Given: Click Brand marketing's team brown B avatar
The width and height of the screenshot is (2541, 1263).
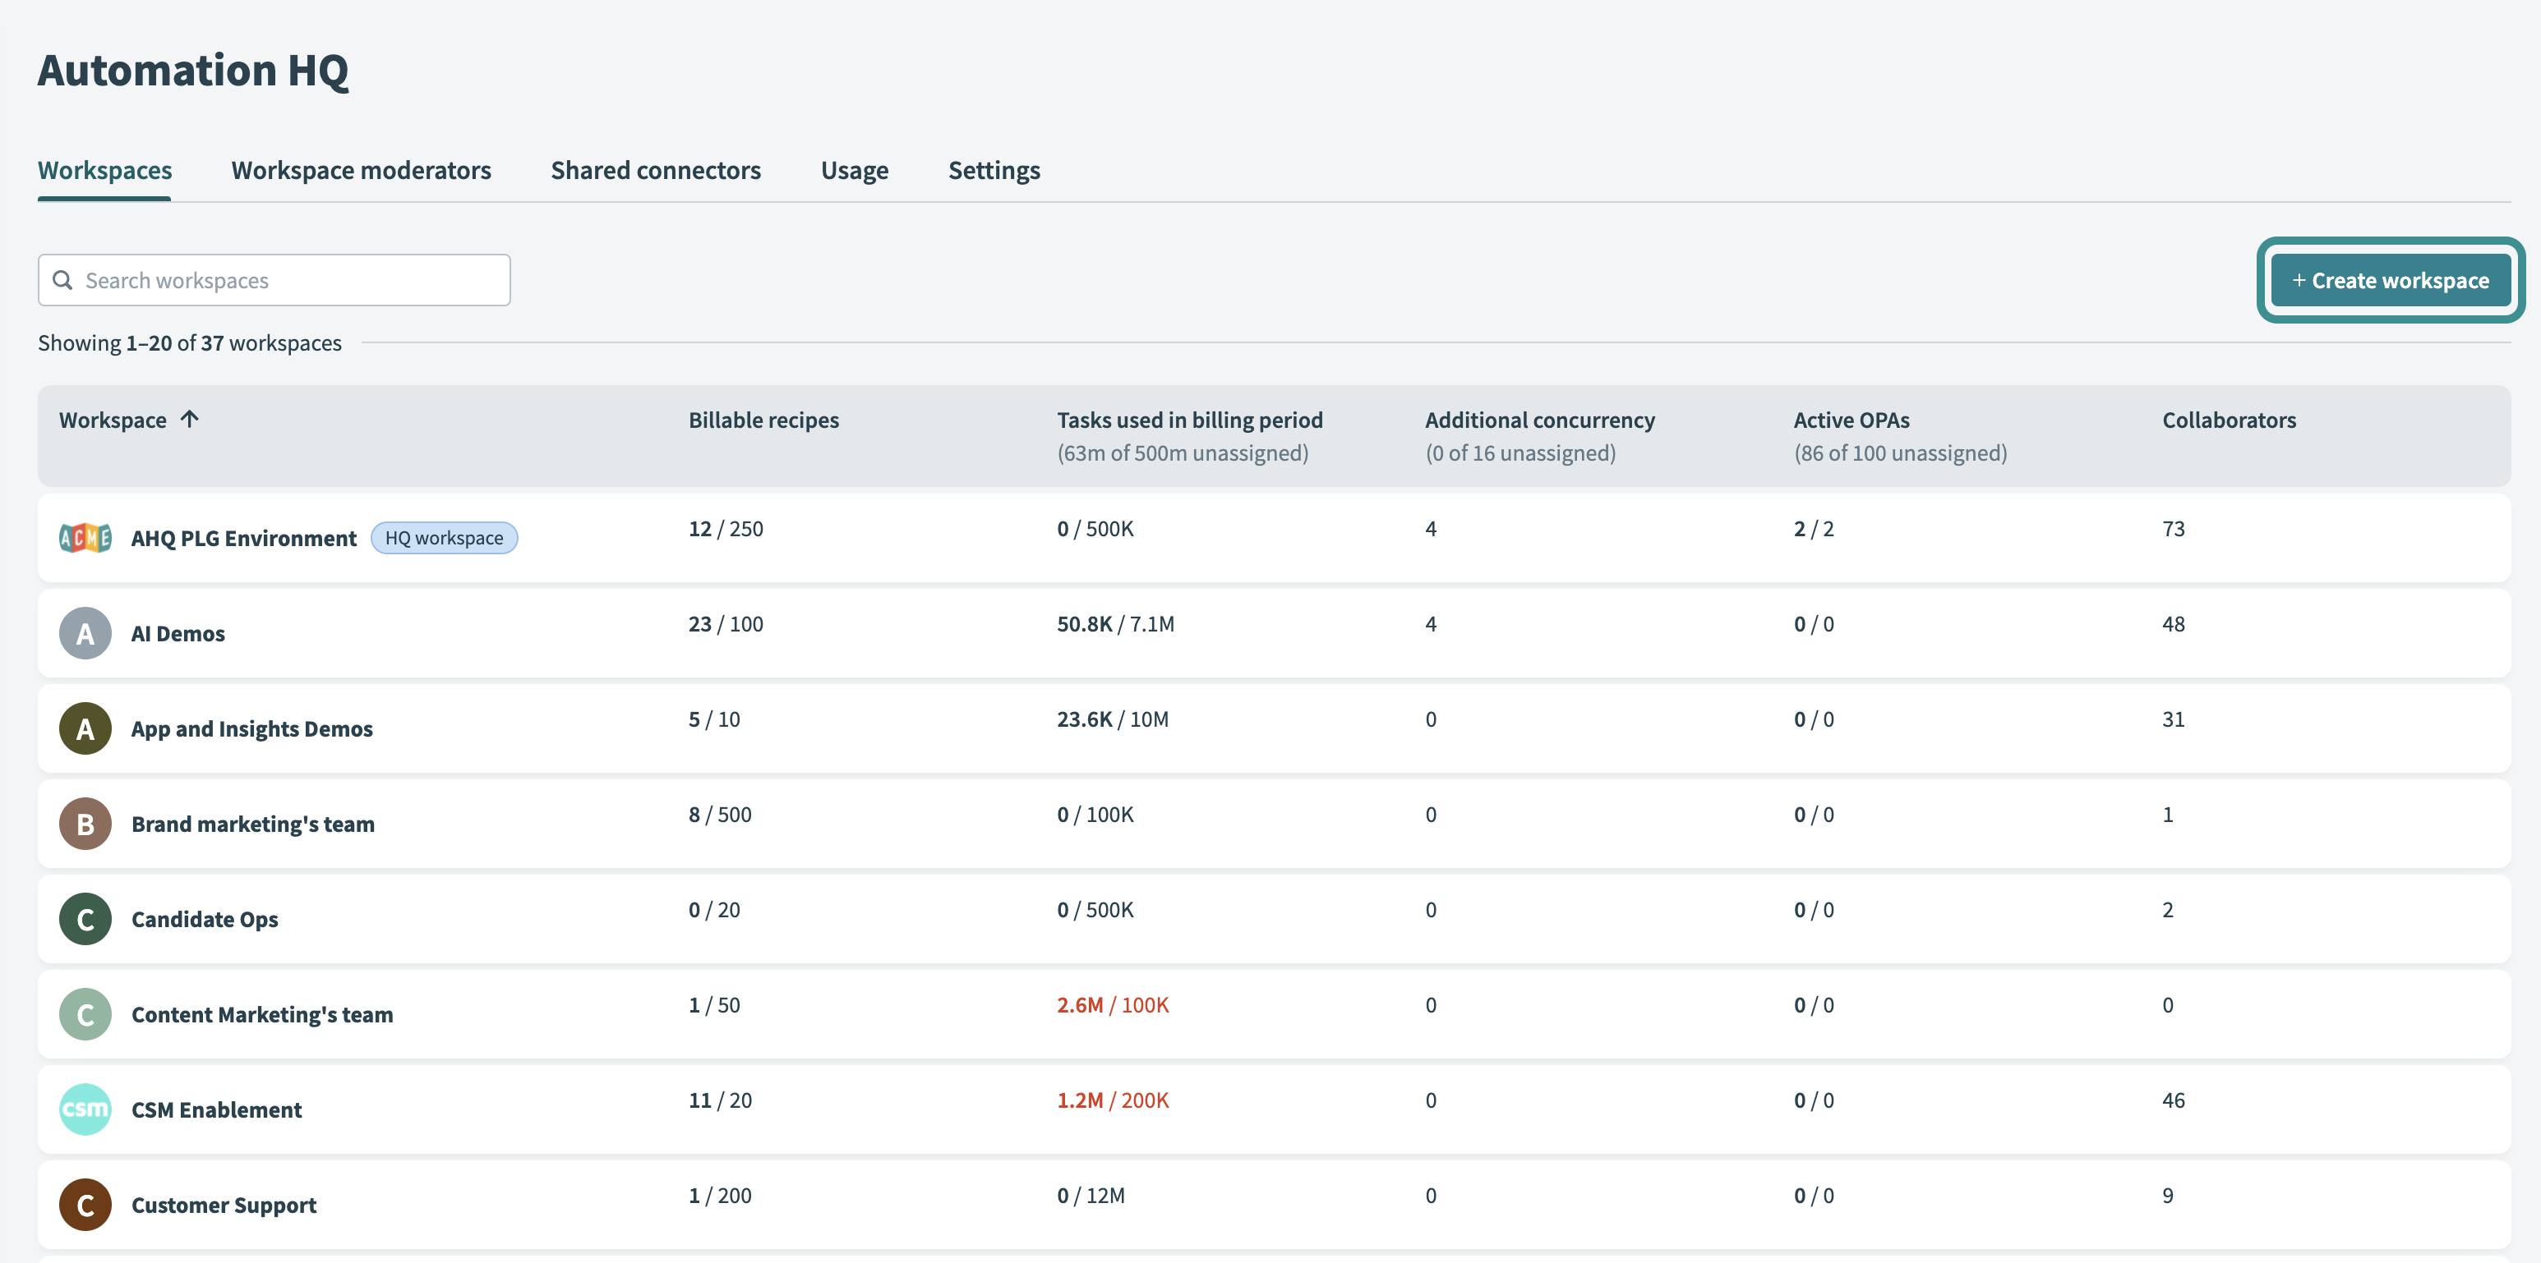Looking at the screenshot, I should pos(85,824).
